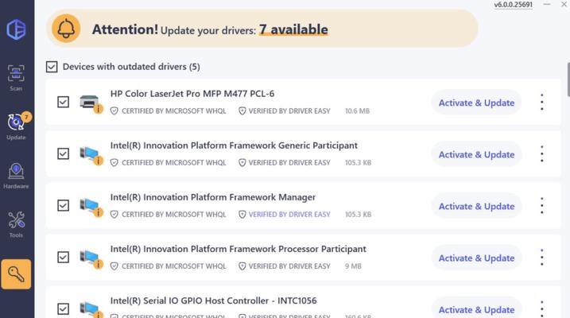The width and height of the screenshot is (570, 318).
Task: Click WHQL shield icon in HP LaserJet row
Action: tap(114, 111)
